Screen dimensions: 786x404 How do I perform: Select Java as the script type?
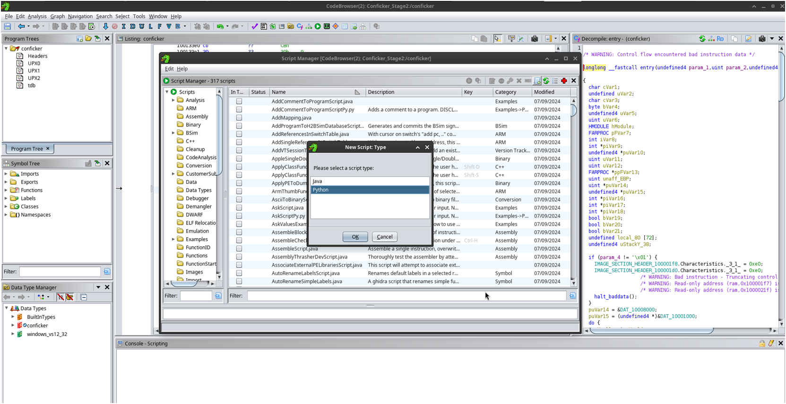click(x=370, y=181)
